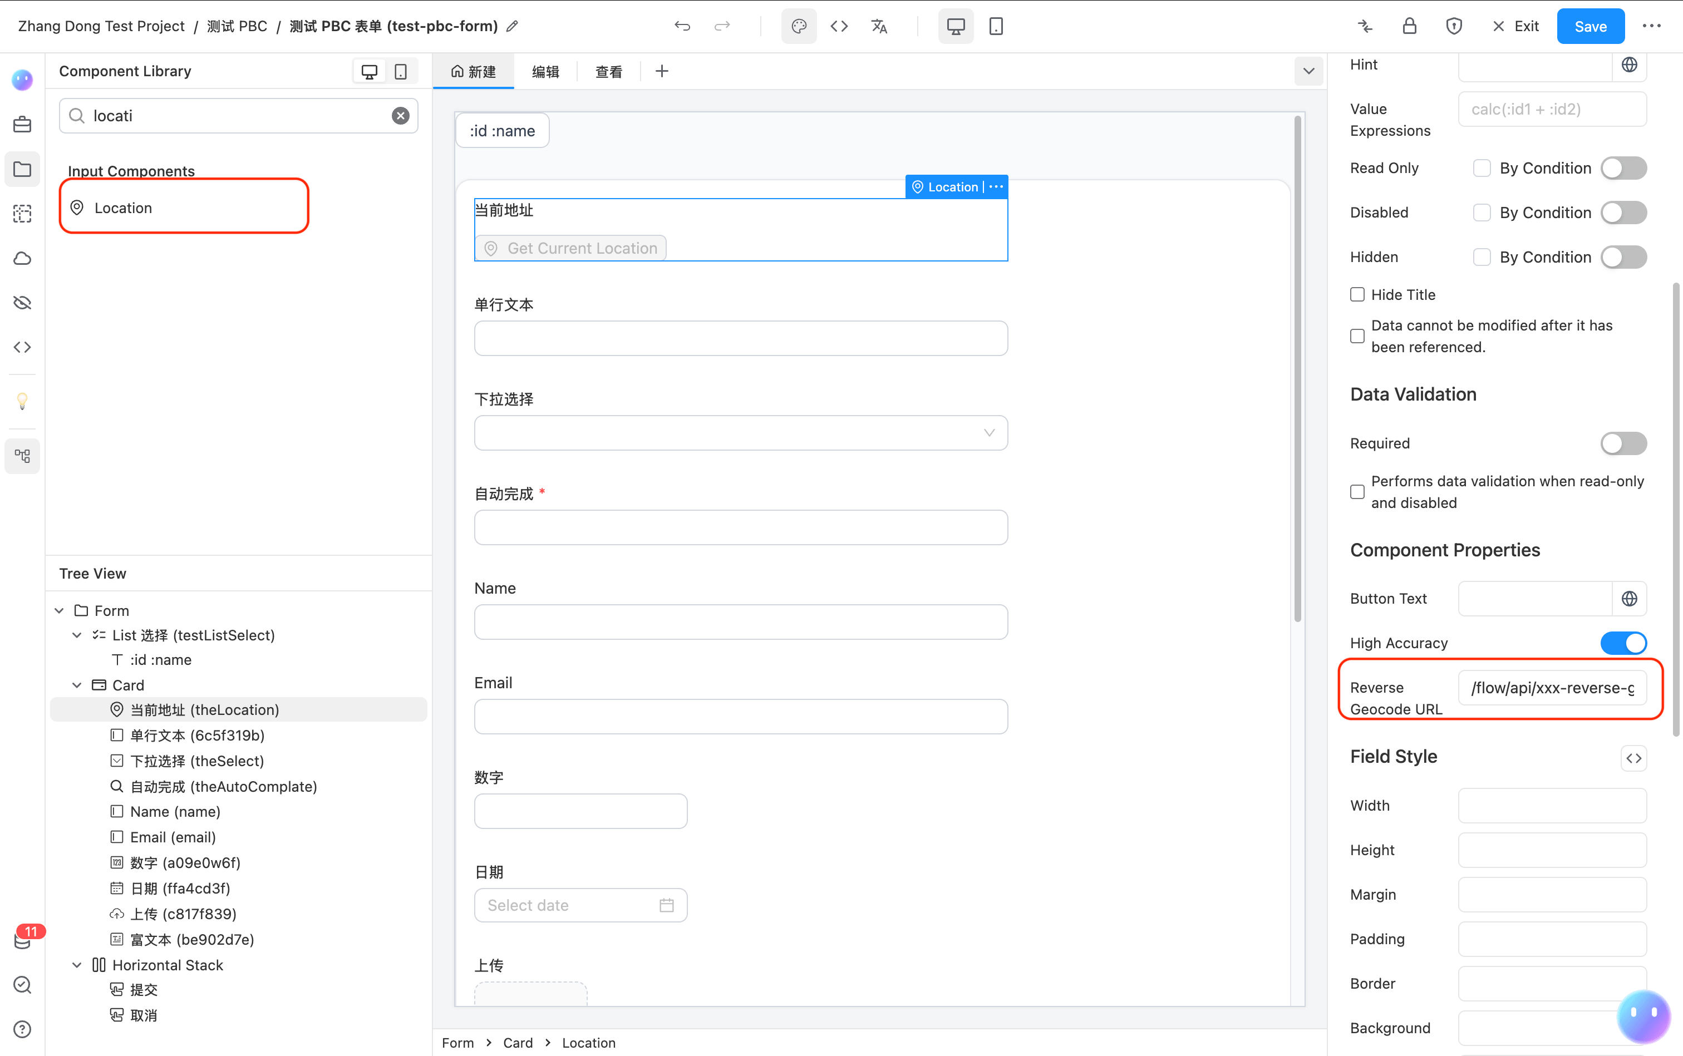Click the undo arrow icon
The height and width of the screenshot is (1056, 1683).
coord(682,27)
